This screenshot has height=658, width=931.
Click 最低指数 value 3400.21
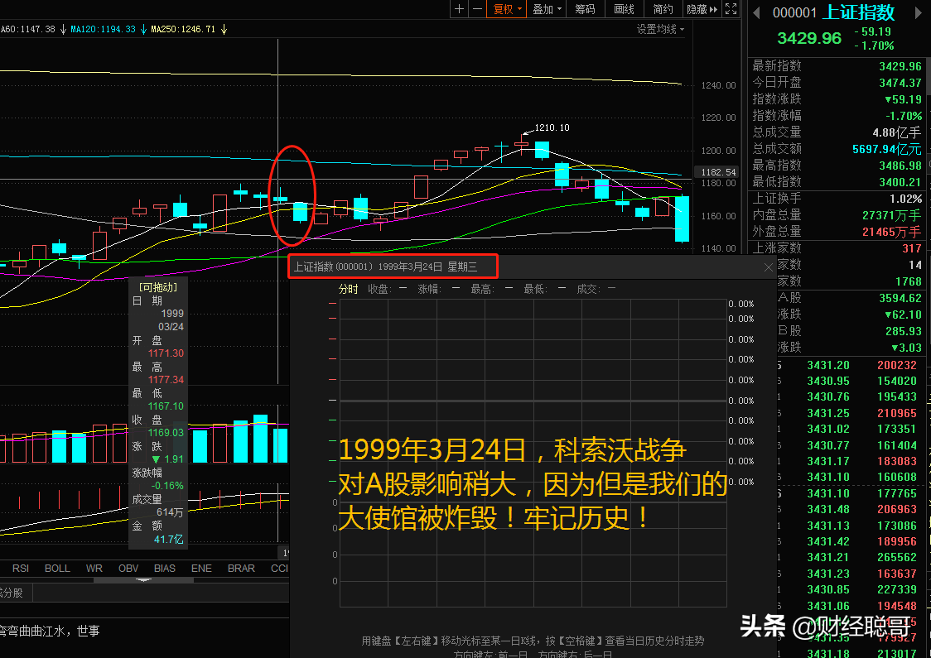[900, 182]
